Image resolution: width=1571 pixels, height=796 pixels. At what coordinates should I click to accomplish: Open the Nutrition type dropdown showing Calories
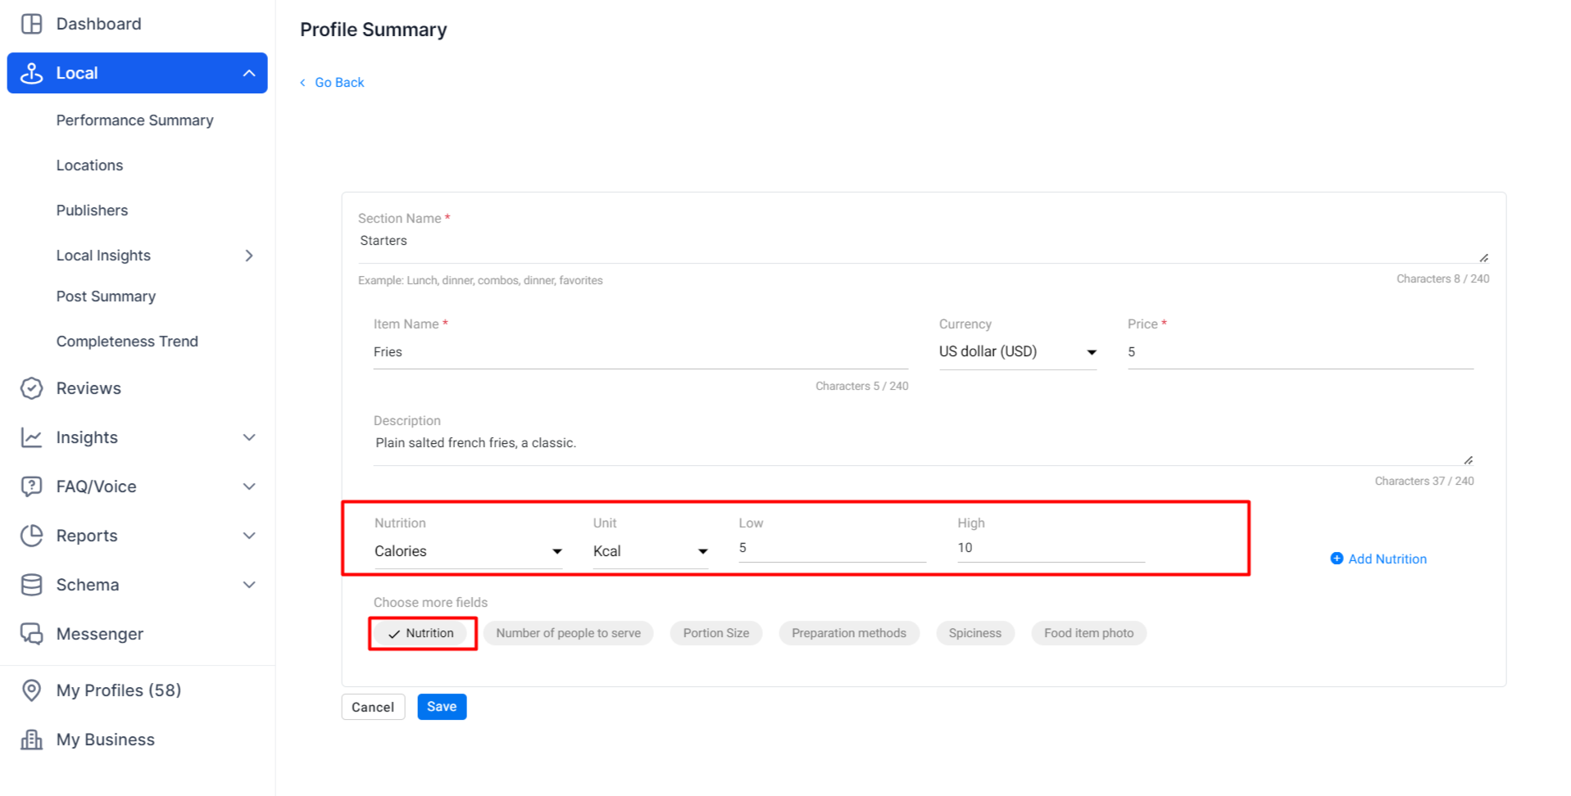click(x=469, y=551)
